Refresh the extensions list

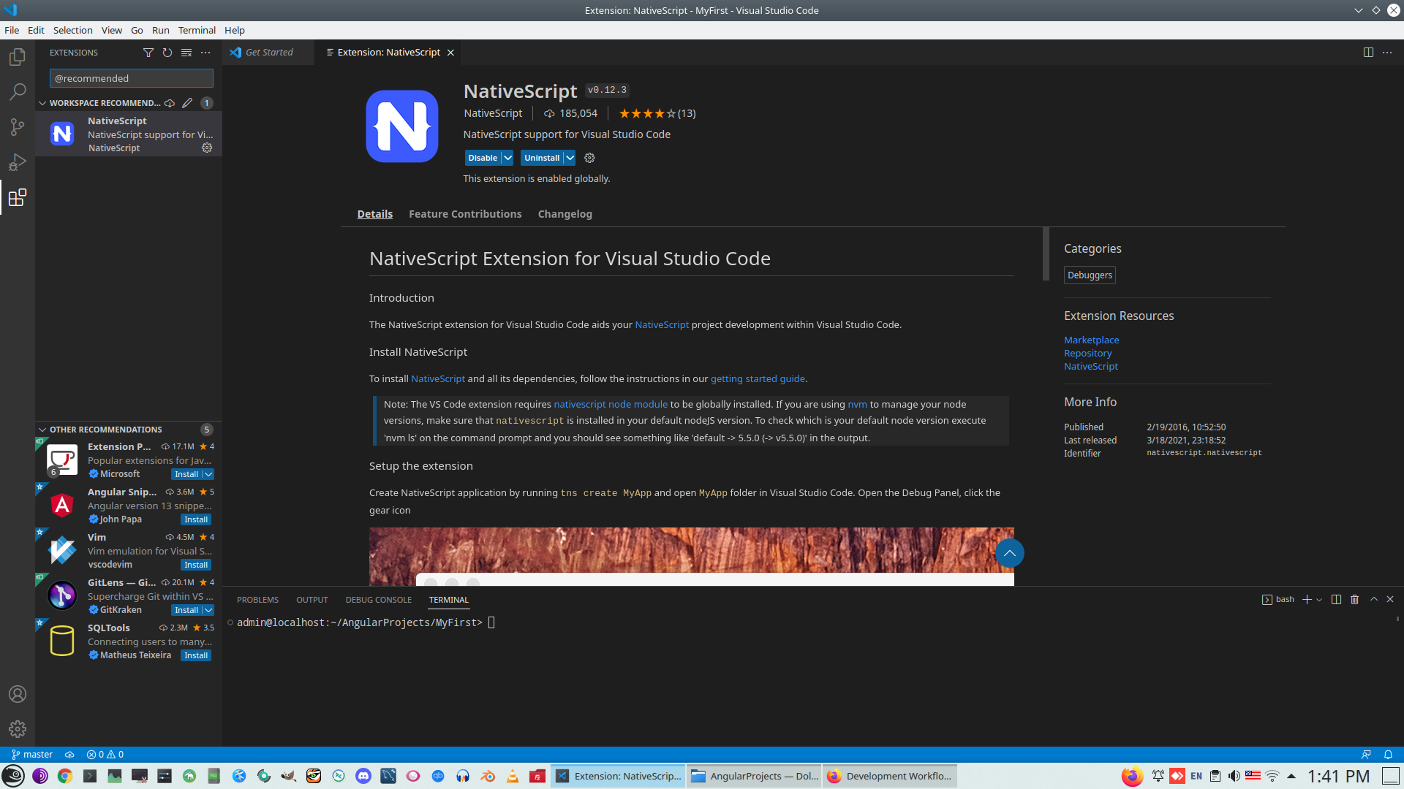[167, 53]
